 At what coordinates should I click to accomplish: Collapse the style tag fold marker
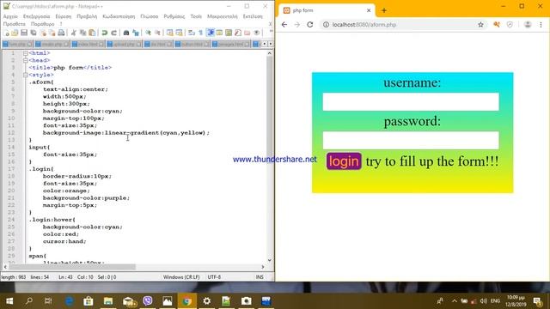pos(25,75)
